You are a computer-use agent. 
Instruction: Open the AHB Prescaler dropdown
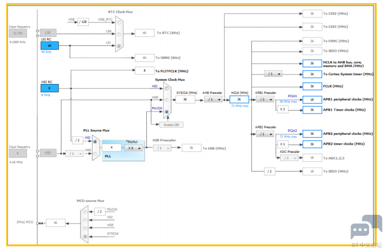pyautogui.click(x=214, y=99)
